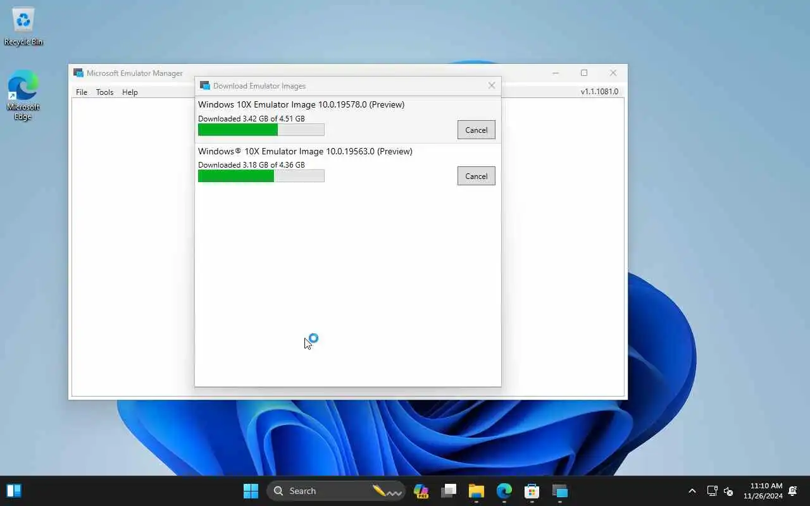Click the text Downloaded 3.18 GB of 4.36 GB
The image size is (810, 506).
pos(251,164)
